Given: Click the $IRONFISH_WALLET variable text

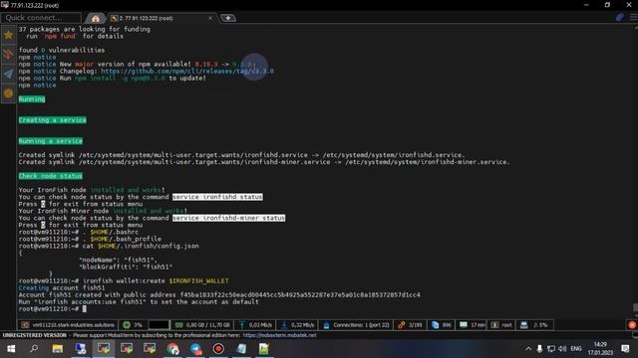Looking at the screenshot, I should pos(199,280).
